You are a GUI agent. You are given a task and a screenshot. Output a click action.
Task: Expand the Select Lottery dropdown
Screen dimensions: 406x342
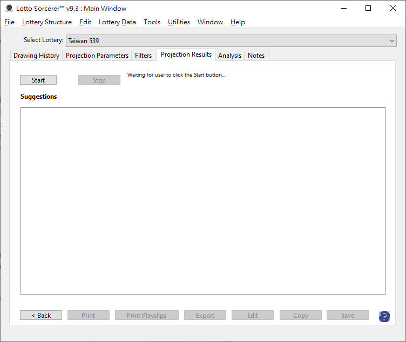(392, 41)
